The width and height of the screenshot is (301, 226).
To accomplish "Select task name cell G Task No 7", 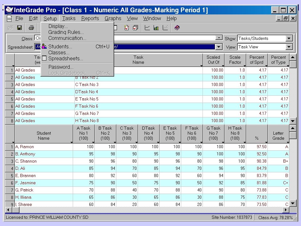I will coord(138,114).
